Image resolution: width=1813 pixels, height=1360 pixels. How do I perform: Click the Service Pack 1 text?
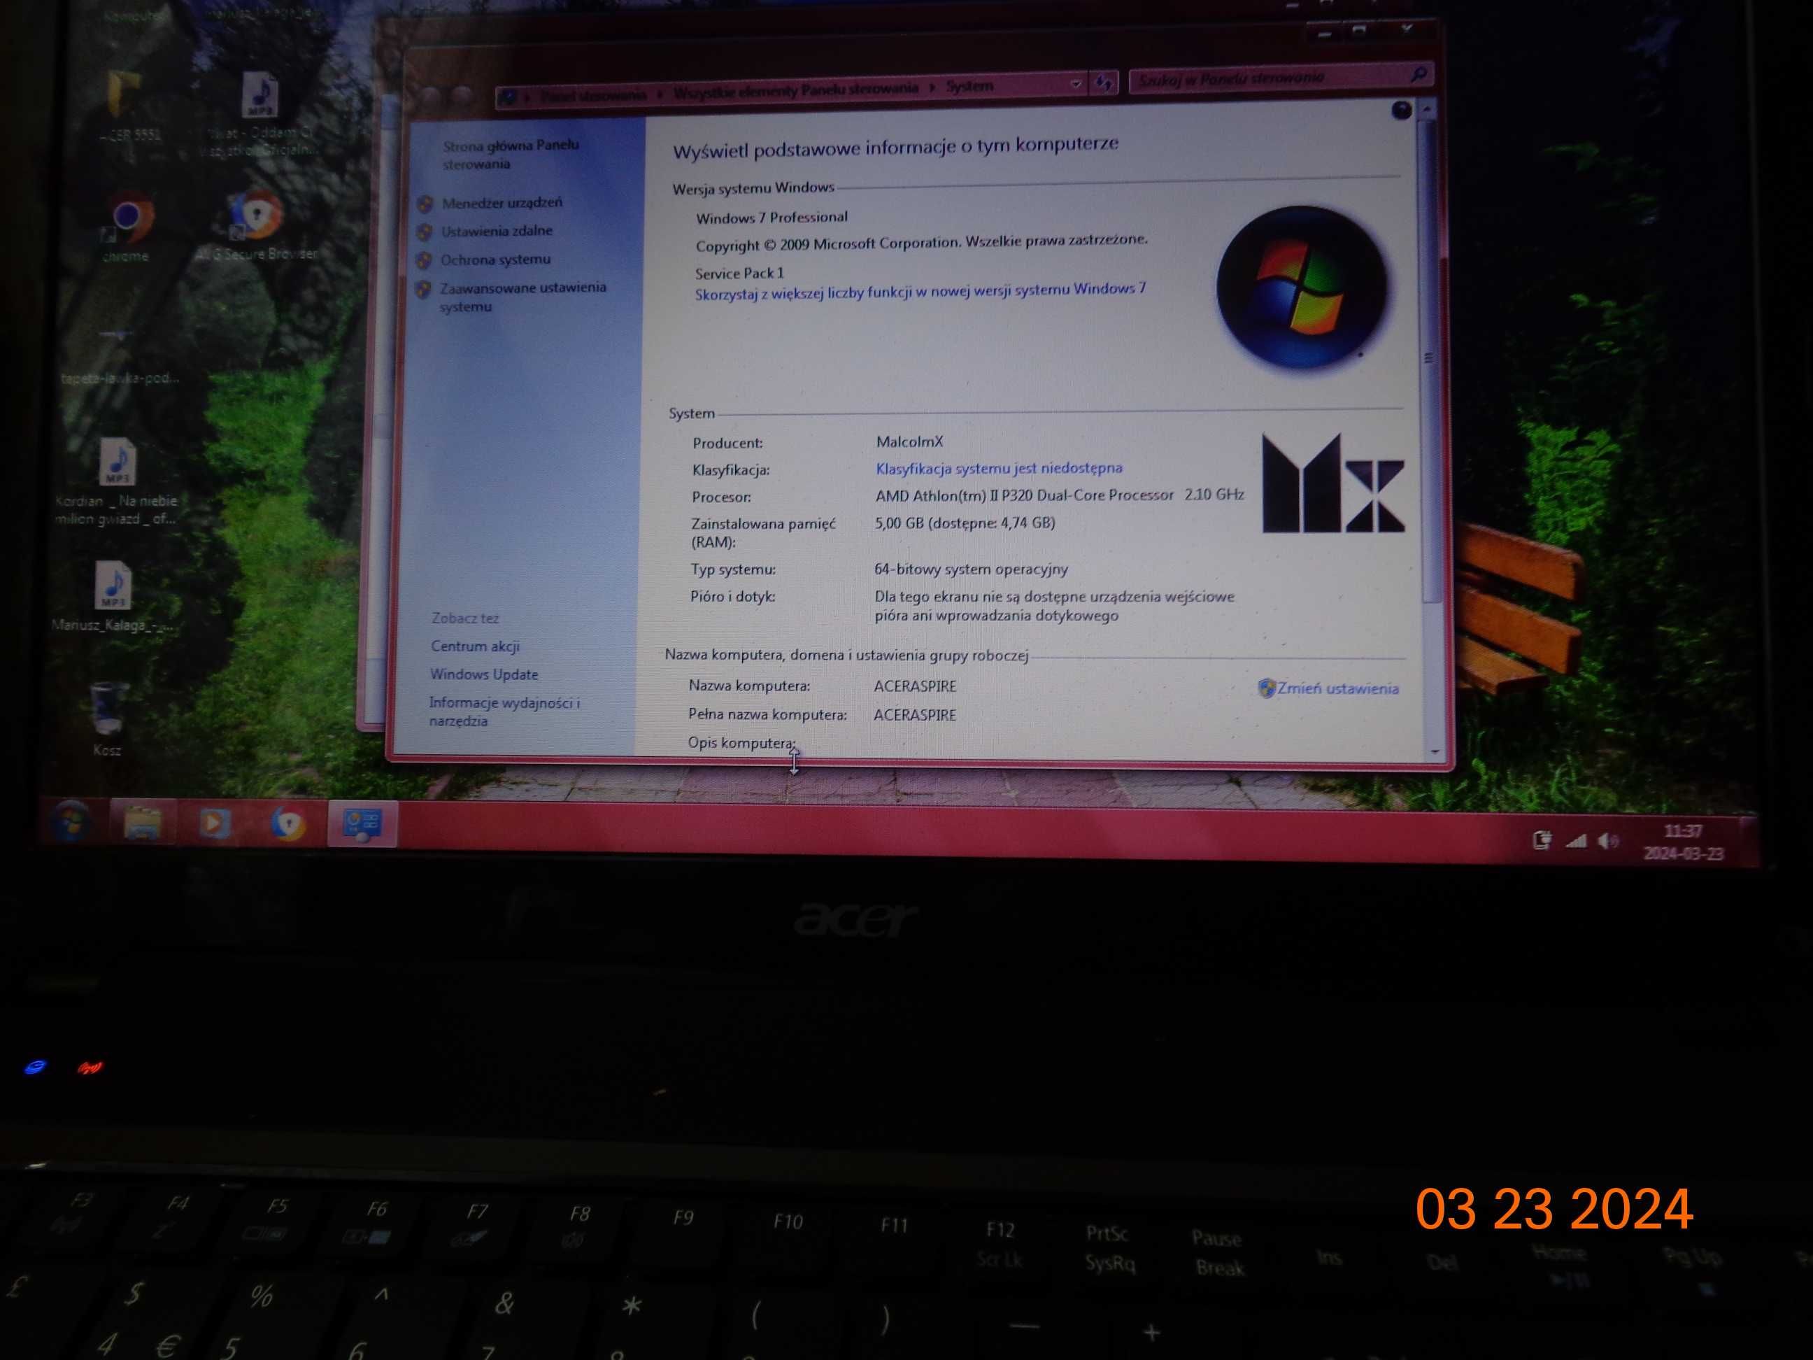[x=739, y=273]
